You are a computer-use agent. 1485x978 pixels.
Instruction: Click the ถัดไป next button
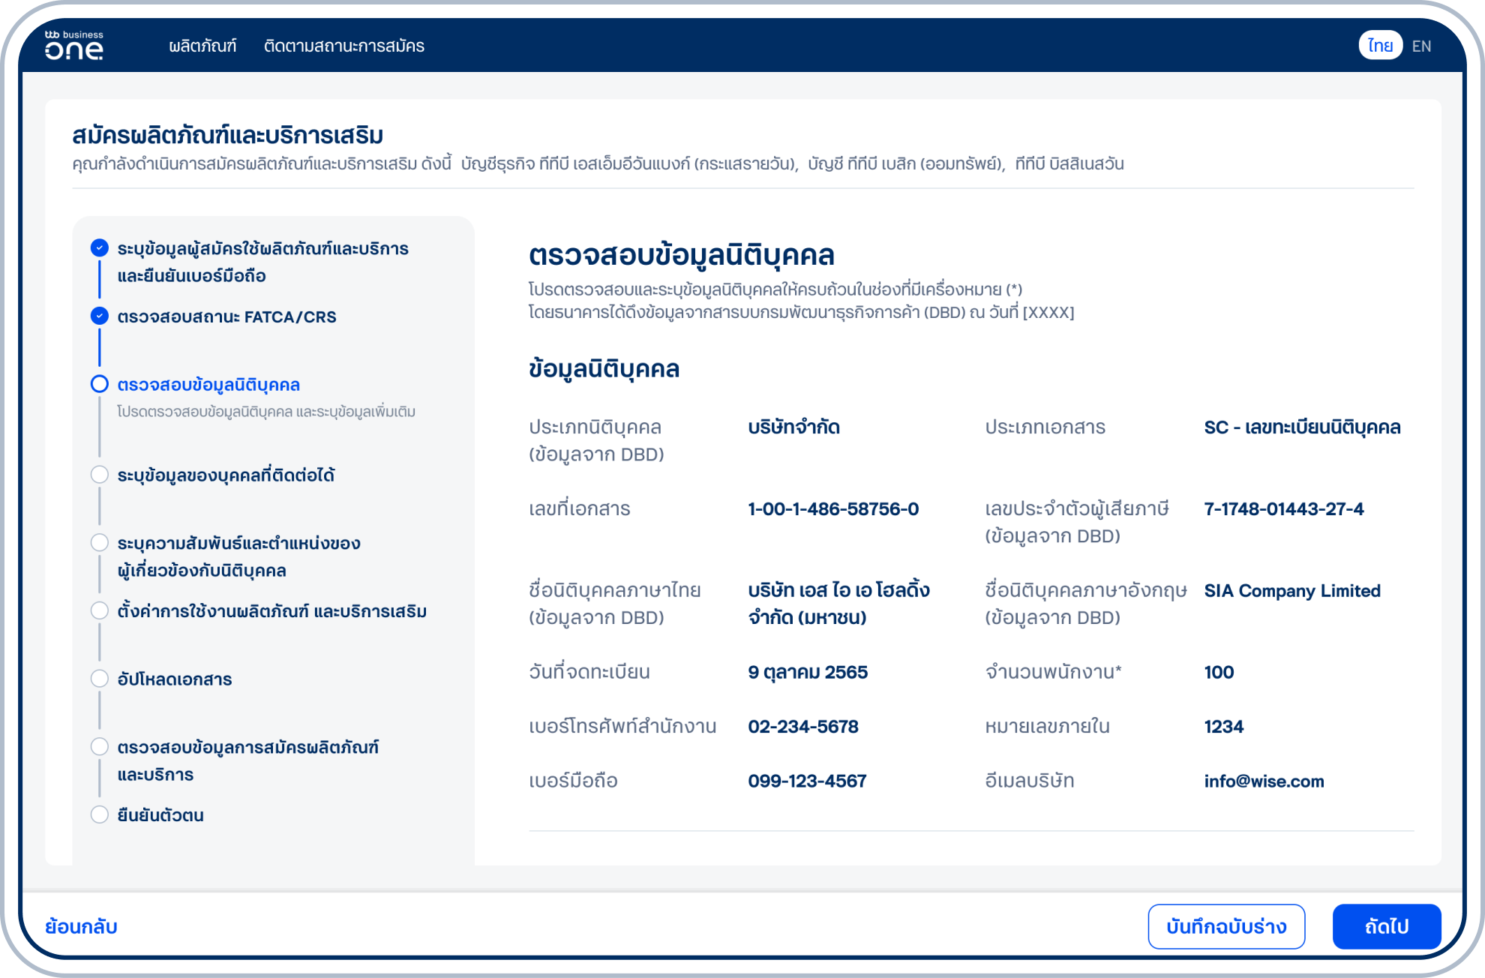1386,925
